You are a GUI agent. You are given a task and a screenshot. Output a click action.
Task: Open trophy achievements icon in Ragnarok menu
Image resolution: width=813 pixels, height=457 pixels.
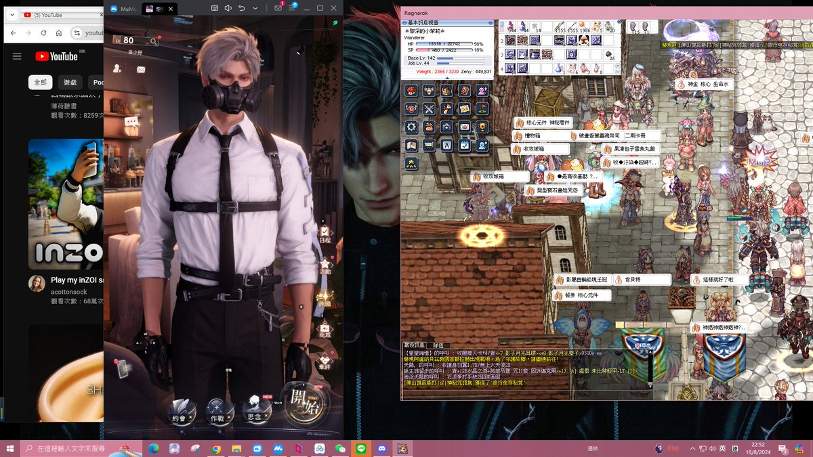pyautogui.click(x=482, y=127)
